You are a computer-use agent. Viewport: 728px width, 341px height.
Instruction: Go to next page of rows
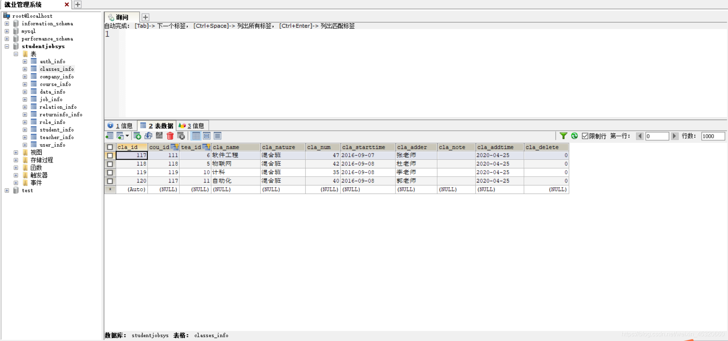point(675,136)
